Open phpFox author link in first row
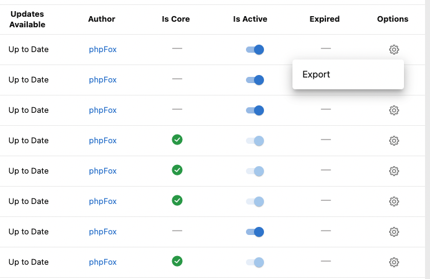The height and width of the screenshot is (279, 430). [103, 50]
